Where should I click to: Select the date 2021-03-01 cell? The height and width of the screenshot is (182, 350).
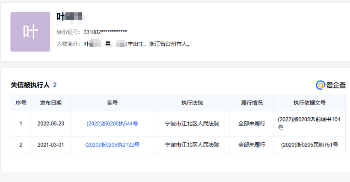pyautogui.click(x=50, y=145)
